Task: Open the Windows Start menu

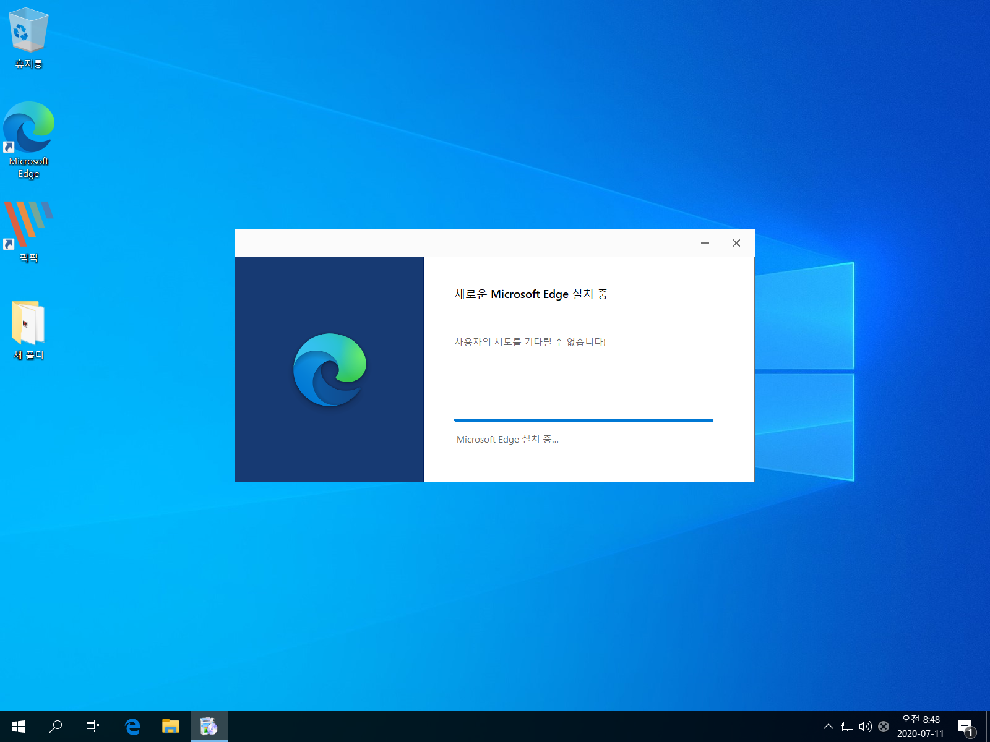Action: (x=19, y=727)
